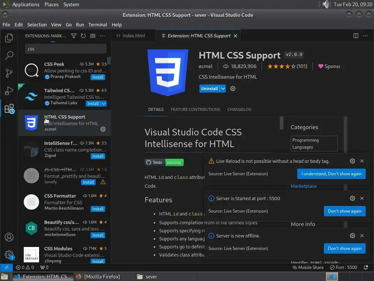Image resolution: width=374 pixels, height=281 pixels.
Task: Open extensions panel more actions menu
Action: [x=102, y=36]
